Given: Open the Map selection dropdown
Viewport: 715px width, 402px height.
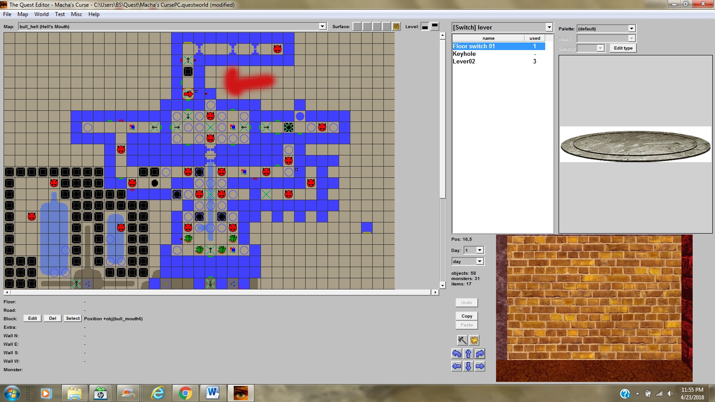Looking at the screenshot, I should point(322,26).
